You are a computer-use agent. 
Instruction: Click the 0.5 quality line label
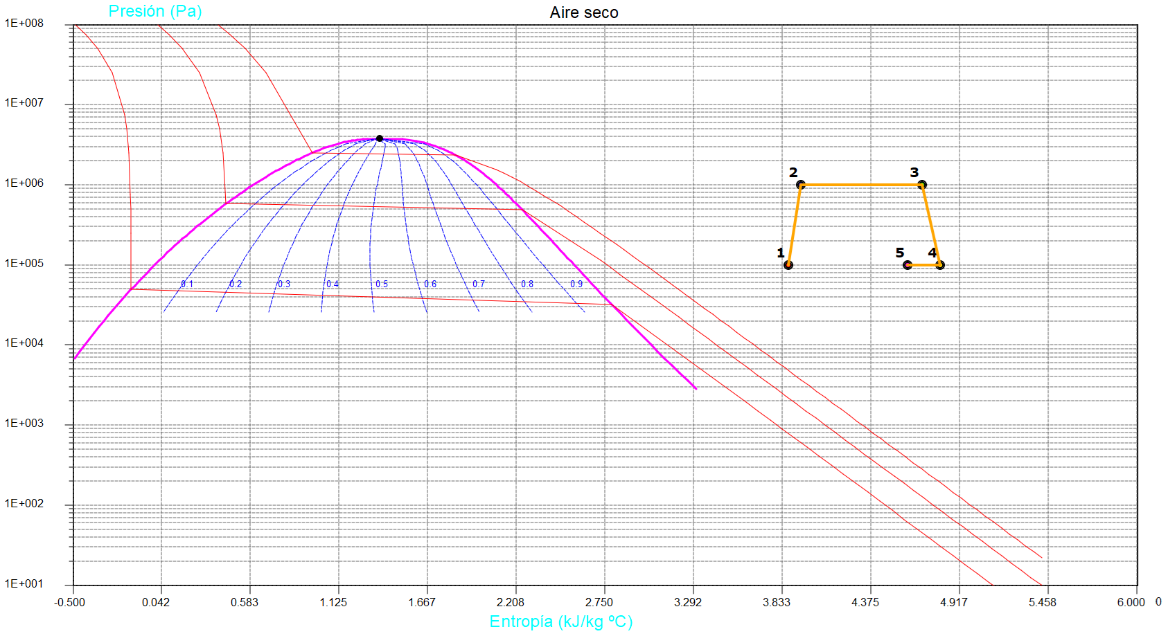(x=382, y=284)
